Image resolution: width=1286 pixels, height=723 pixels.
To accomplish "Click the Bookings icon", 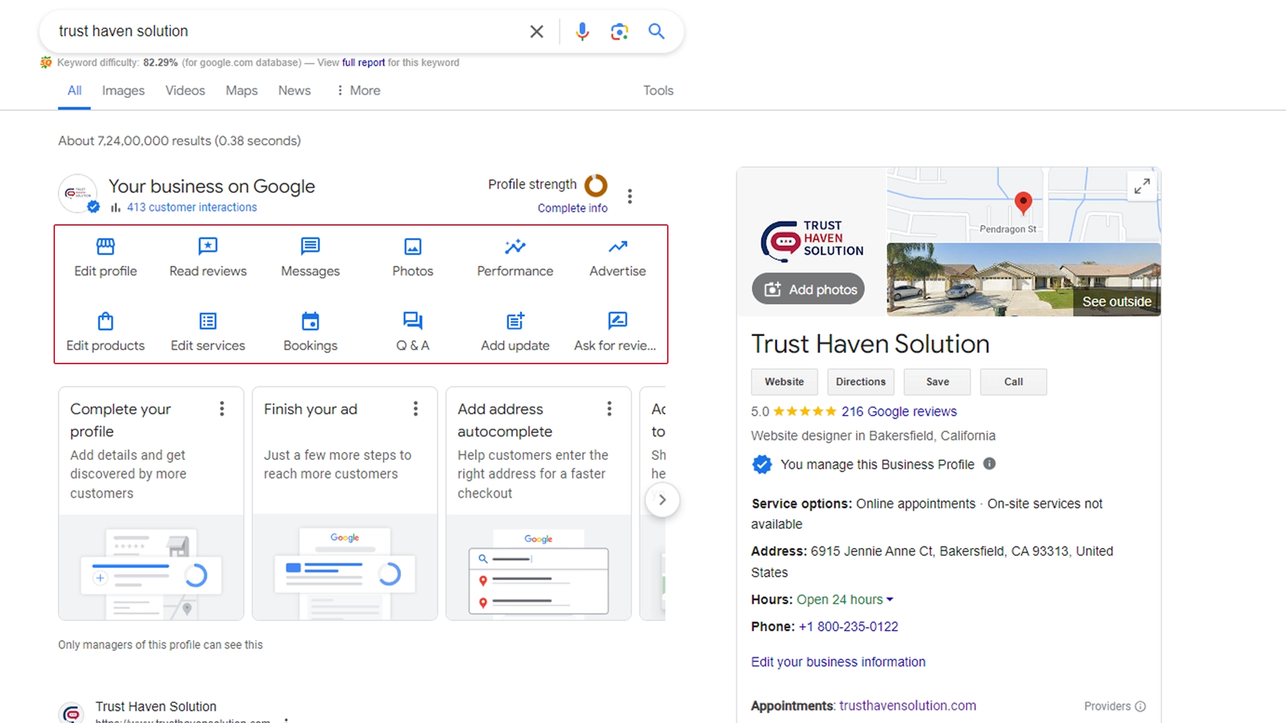I will 310,321.
